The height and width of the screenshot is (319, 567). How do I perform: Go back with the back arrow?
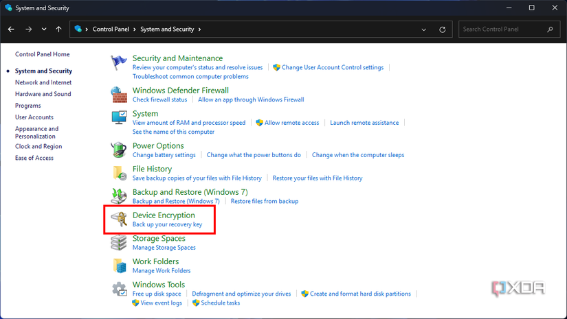coord(12,29)
